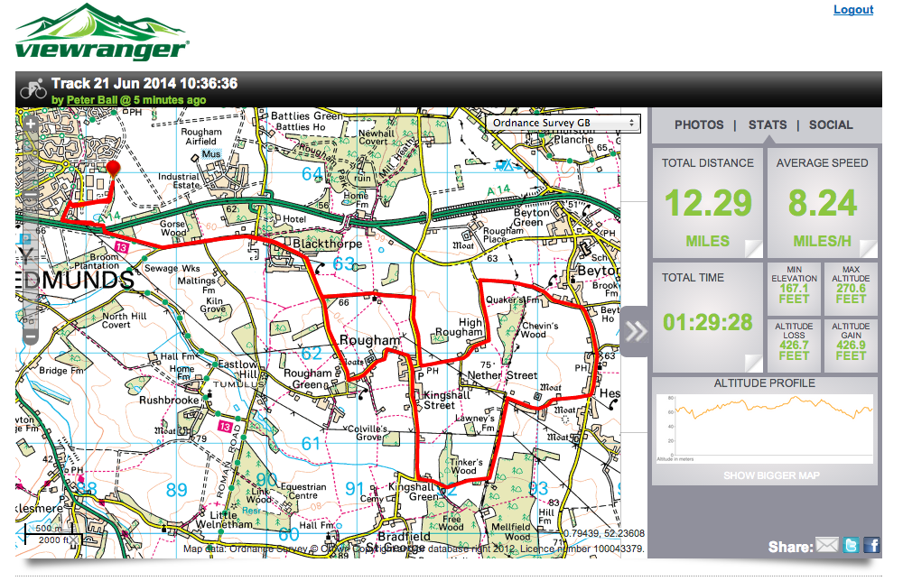Share track via email envelope icon
This screenshot has width=903, height=581.
click(827, 545)
